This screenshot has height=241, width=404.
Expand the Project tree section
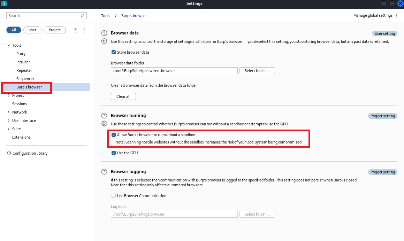(9, 95)
